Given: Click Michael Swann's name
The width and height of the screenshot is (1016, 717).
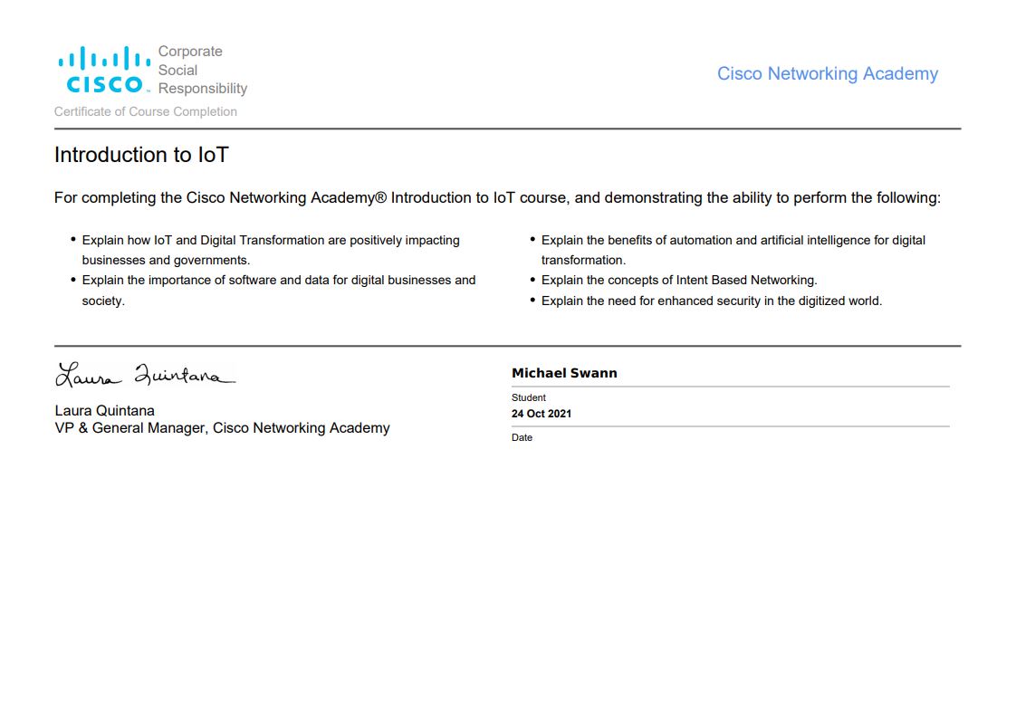Looking at the screenshot, I should 564,372.
